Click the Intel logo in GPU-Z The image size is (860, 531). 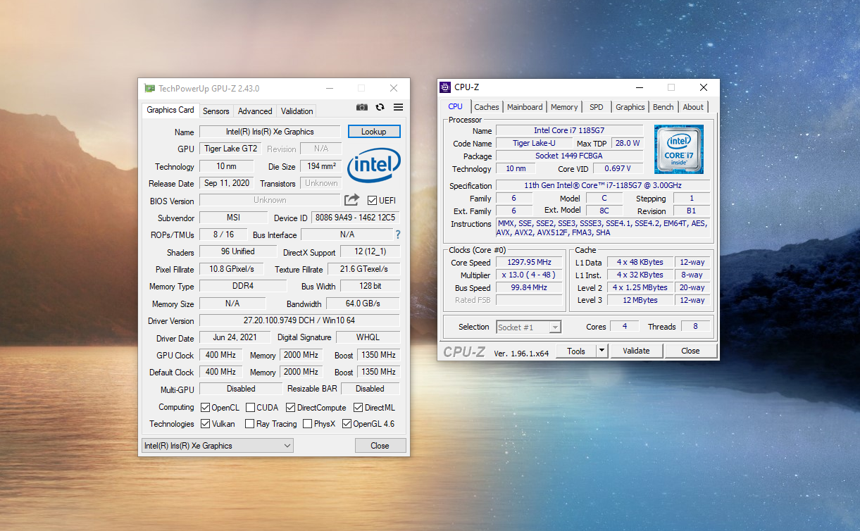[x=374, y=166]
